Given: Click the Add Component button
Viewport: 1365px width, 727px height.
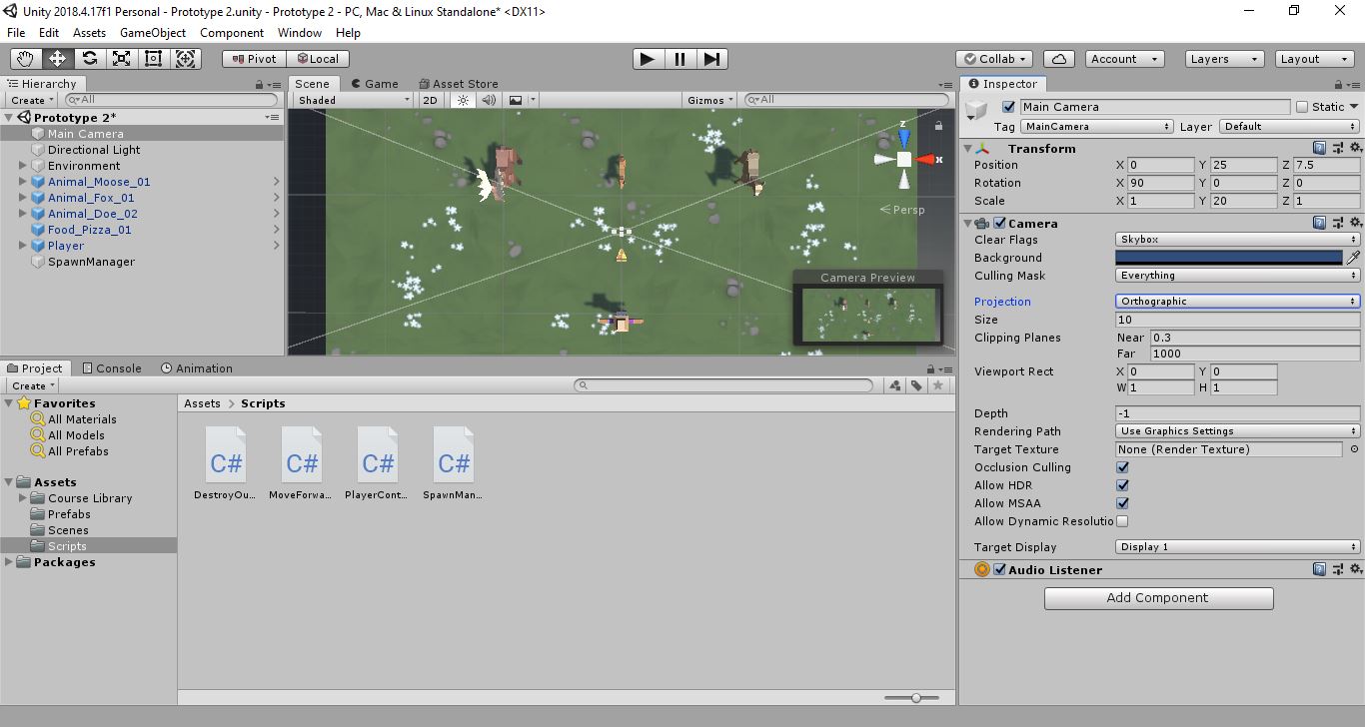Looking at the screenshot, I should point(1158,598).
